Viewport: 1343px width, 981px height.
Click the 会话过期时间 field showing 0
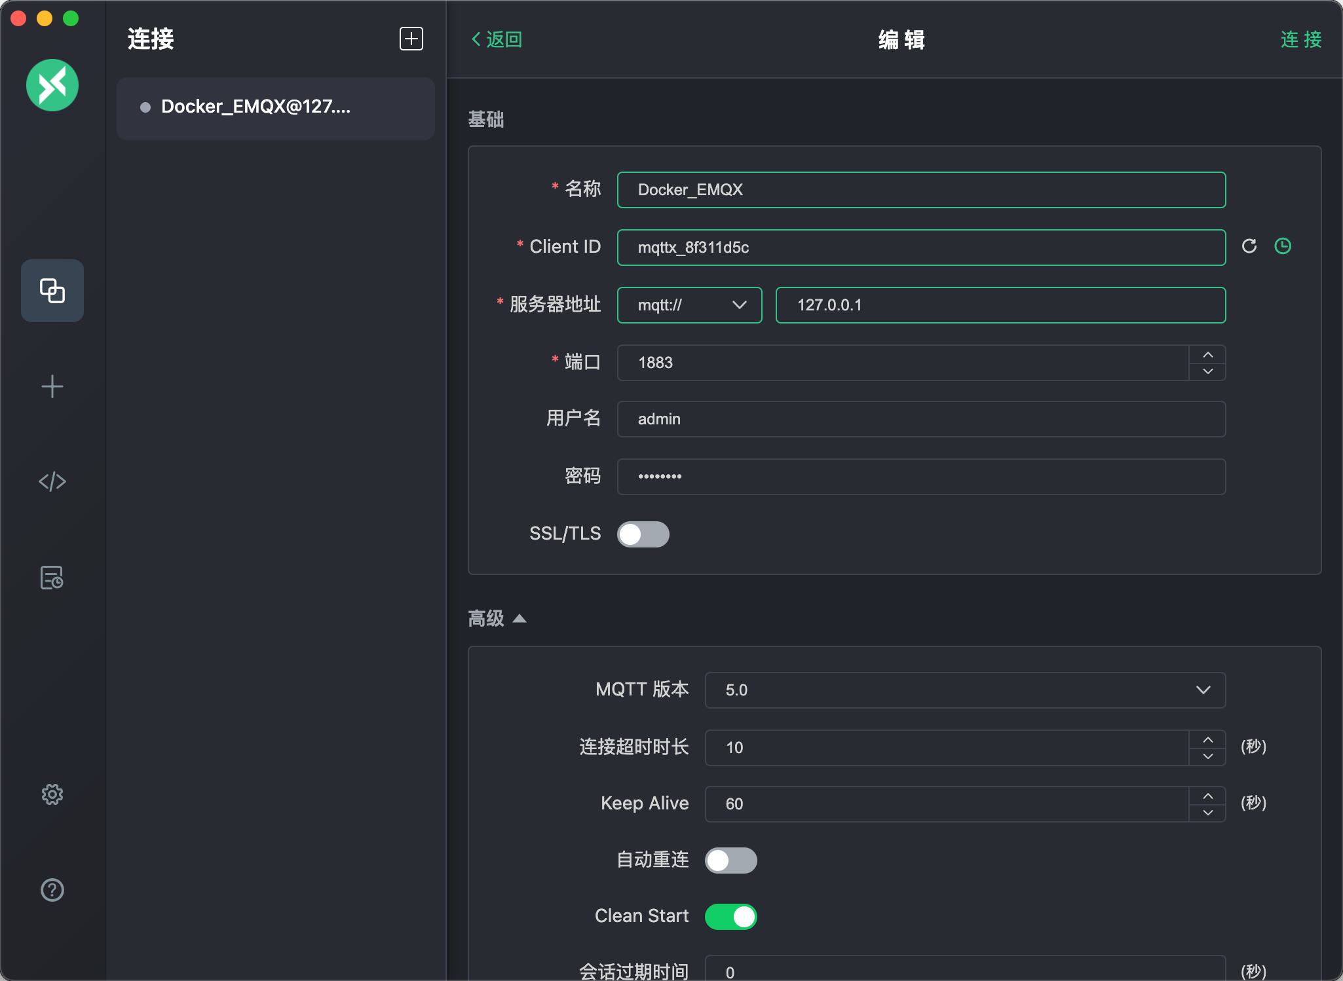click(x=965, y=969)
